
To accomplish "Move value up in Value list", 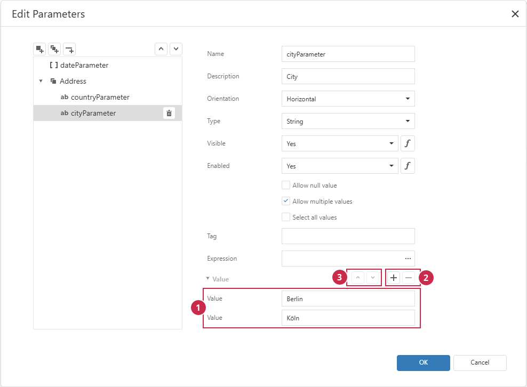I will click(x=357, y=278).
